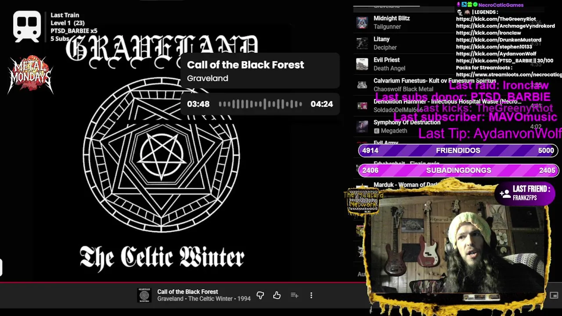Click the red song progress bar
Screen dimensions: 562x316
(x=182, y=283)
